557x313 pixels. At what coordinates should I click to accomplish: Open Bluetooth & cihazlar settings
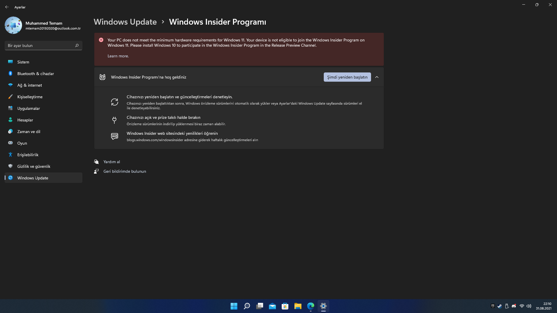click(35, 74)
